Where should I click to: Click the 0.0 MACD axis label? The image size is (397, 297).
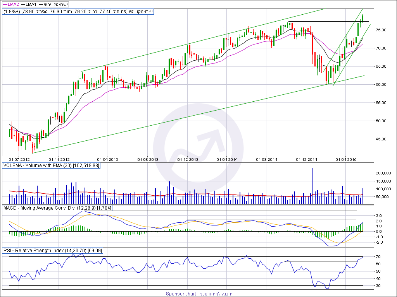point(379,232)
